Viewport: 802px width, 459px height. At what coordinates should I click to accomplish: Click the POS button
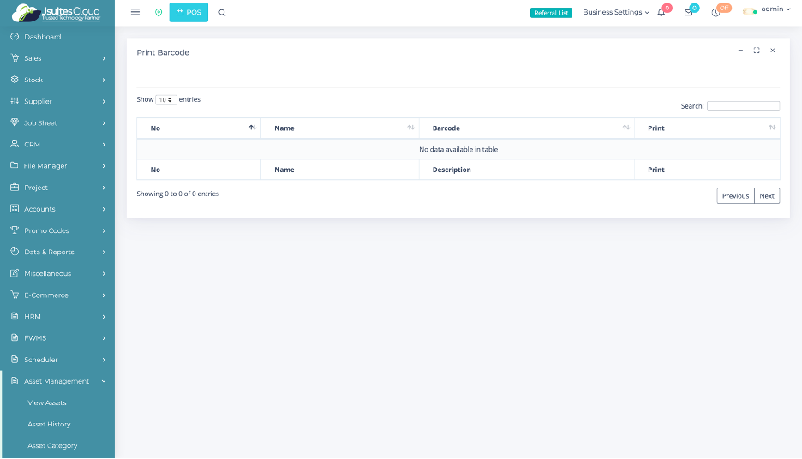pos(189,12)
